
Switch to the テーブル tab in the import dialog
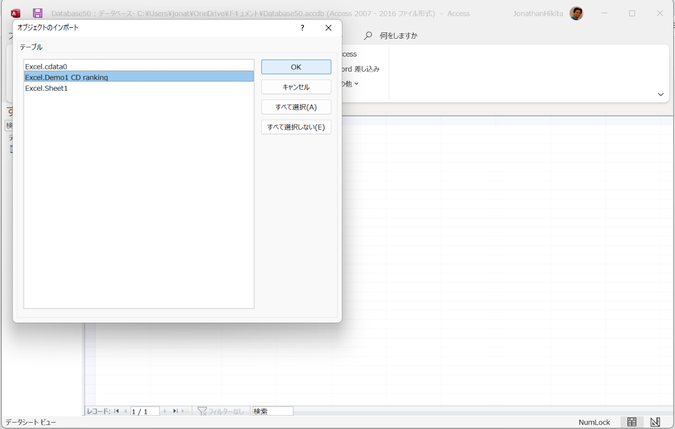pos(30,47)
